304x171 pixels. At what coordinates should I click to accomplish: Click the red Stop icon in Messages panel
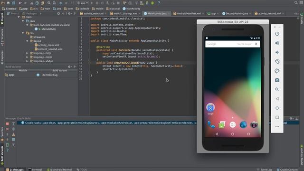[x=8, y=123]
